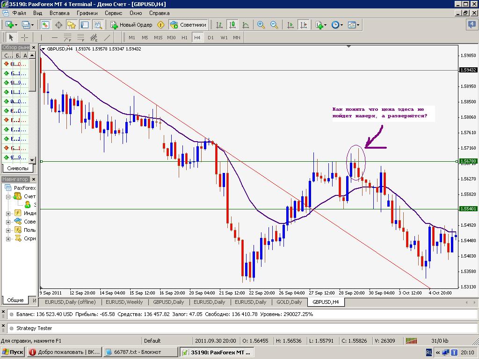
Task: Expand the Скри node in Navigator
Action: 8,239
